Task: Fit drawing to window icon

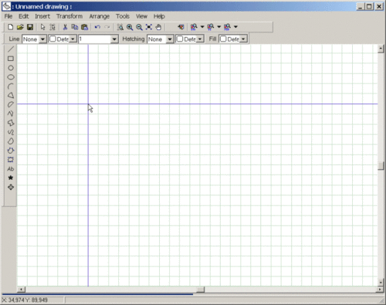Action: point(149,27)
